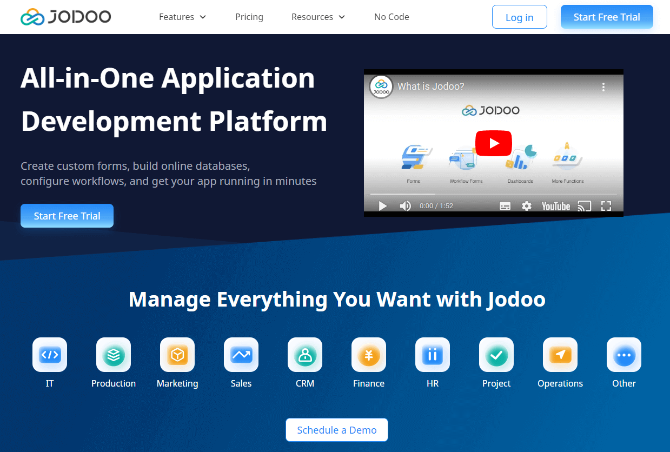Seek on the video progress bar
670x452 pixels.
point(494,194)
